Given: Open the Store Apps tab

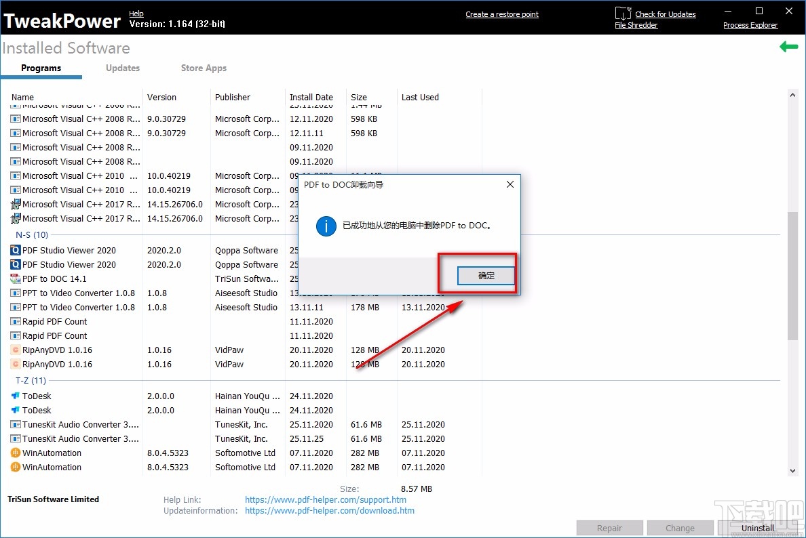Looking at the screenshot, I should pos(204,68).
